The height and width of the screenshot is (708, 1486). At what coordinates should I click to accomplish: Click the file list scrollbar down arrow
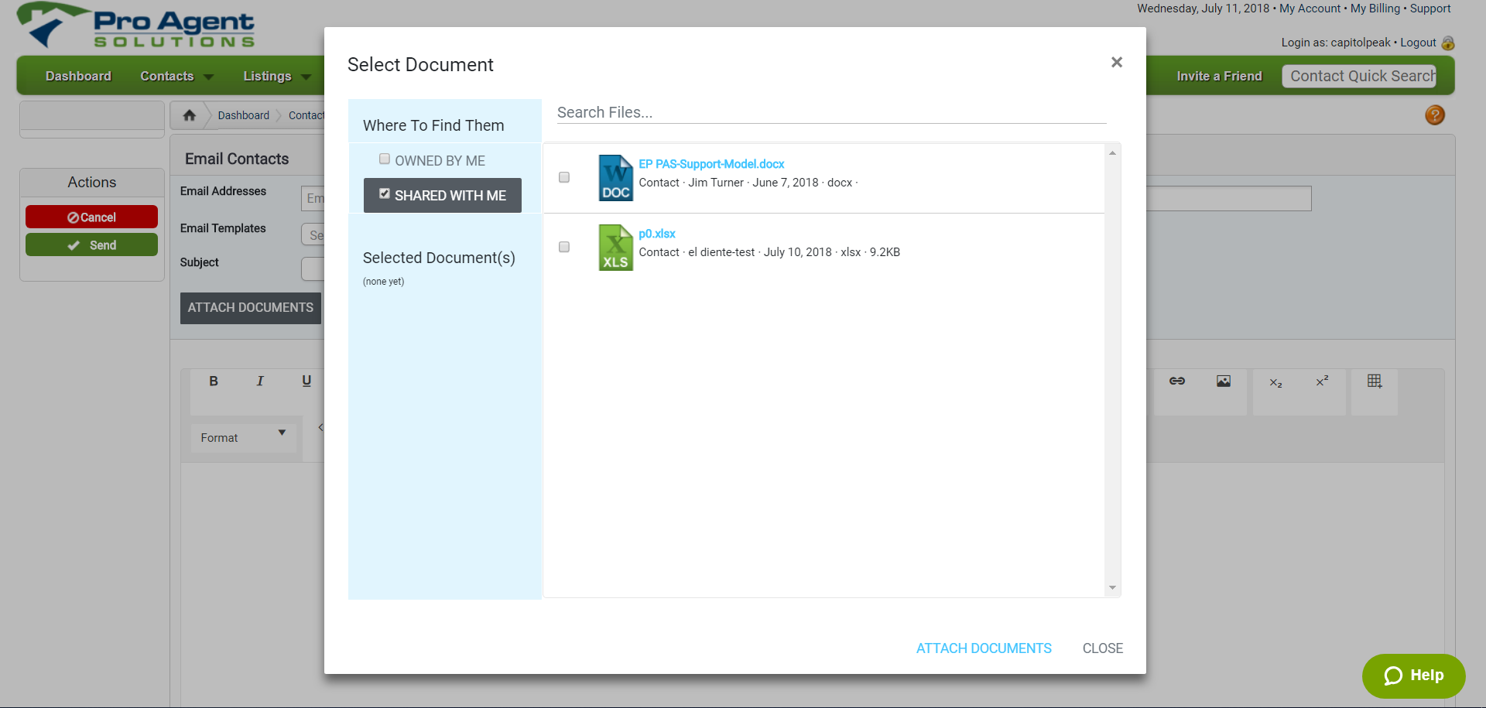pos(1112,588)
